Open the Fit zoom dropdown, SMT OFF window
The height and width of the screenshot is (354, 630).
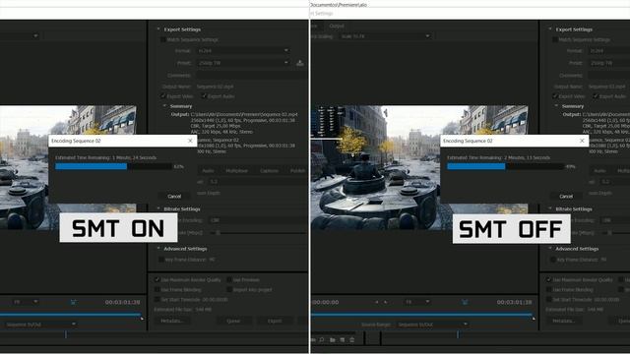(x=416, y=302)
